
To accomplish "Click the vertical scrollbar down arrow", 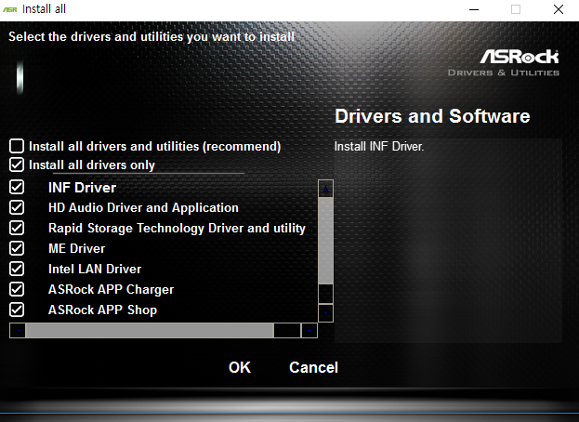I will (x=325, y=312).
